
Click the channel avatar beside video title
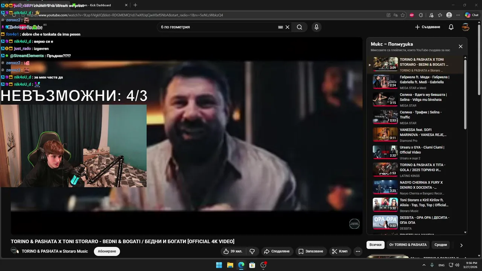[15, 251]
